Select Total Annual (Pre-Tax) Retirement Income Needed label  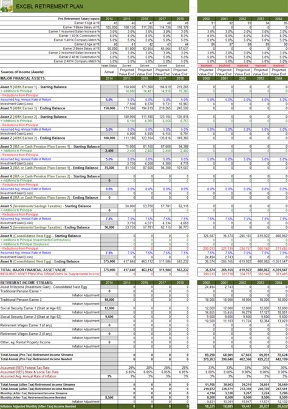click(36, 359)
